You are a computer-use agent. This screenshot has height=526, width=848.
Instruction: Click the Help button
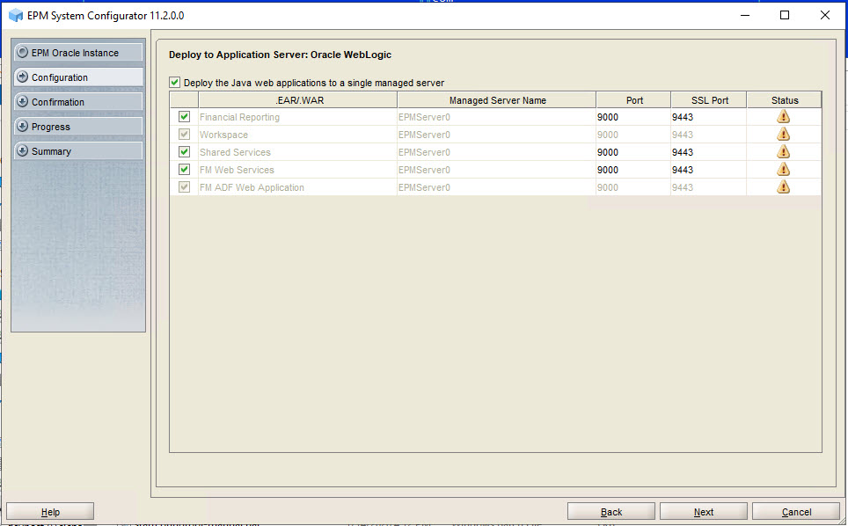50,511
